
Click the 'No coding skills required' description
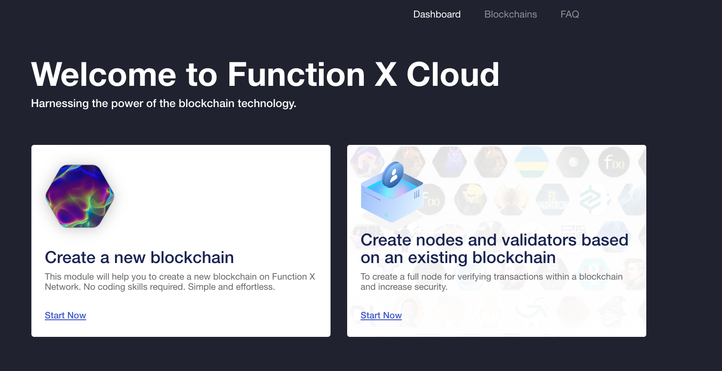tap(180, 282)
